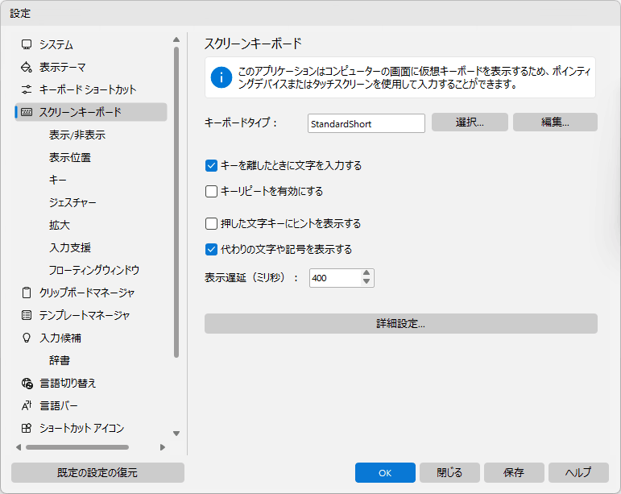The image size is (621, 494).
Task: Click the システム monitor icon
Action: [x=27, y=44]
